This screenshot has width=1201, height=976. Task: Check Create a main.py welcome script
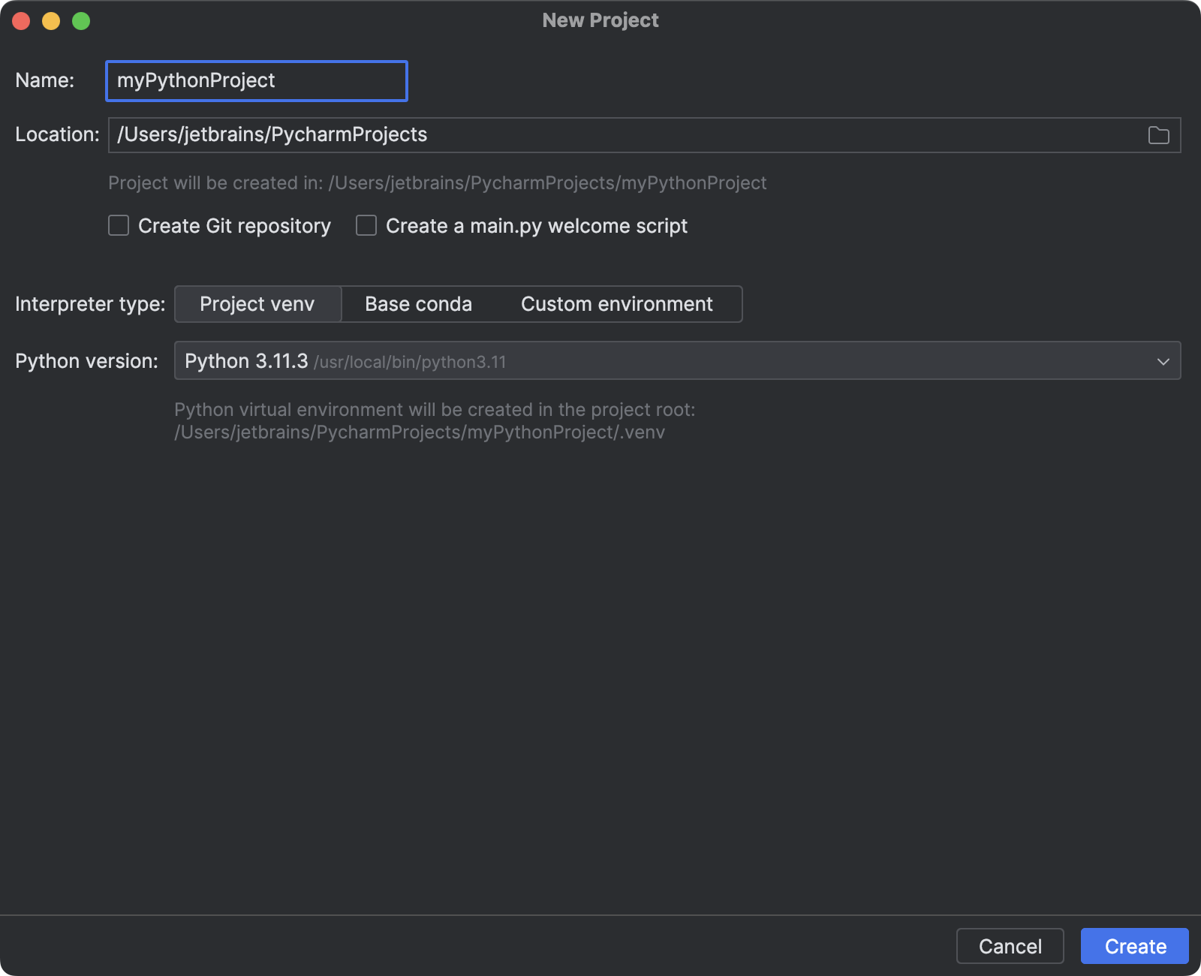pos(366,225)
